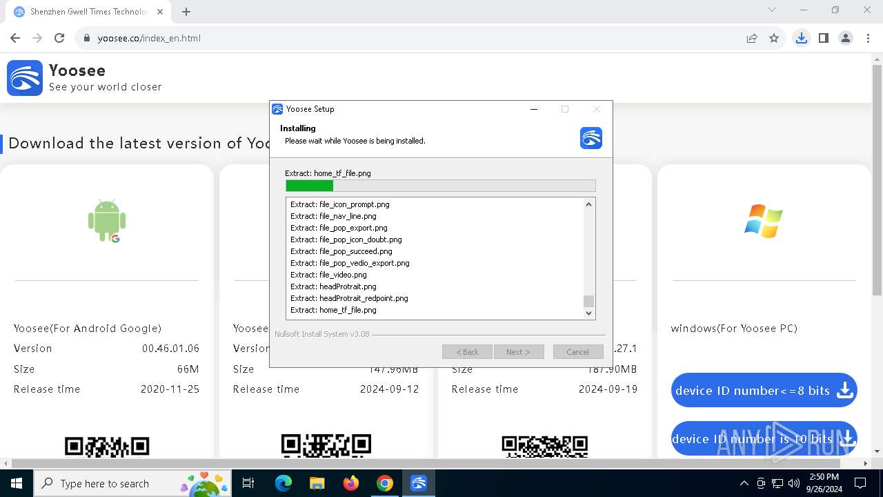The width and height of the screenshot is (883, 497).
Task: Open Chrome tab search dropdown arrow
Action: point(772,10)
